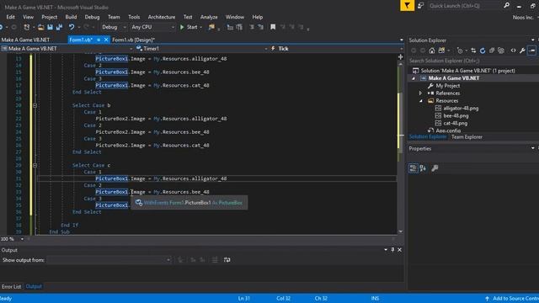Start debugging with the green Start button
This screenshot has height=303, width=539.
pos(189,27)
